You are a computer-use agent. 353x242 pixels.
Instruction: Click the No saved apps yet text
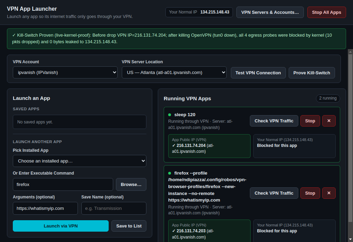(35, 122)
